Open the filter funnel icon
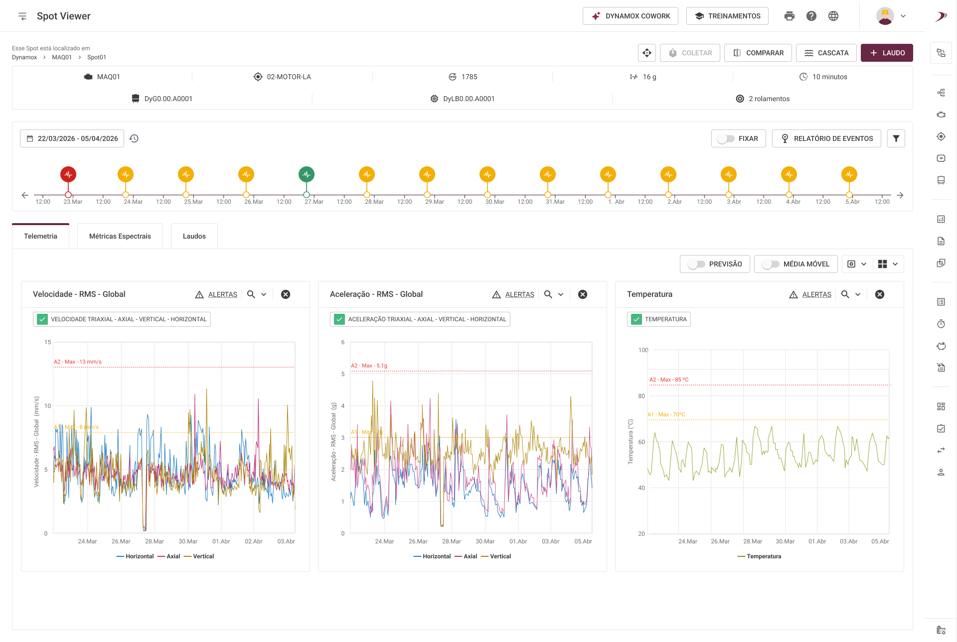 point(896,138)
